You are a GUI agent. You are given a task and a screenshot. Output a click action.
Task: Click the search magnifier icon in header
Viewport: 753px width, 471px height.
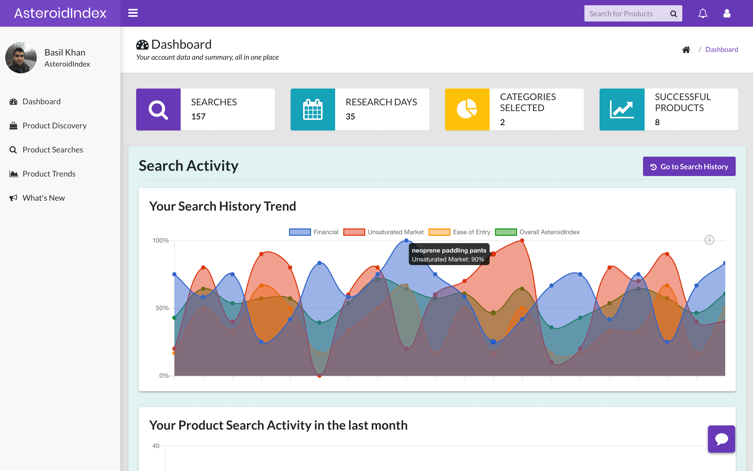673,14
